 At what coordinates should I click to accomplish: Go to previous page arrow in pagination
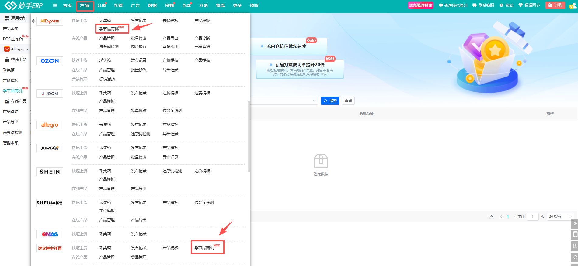click(501, 217)
